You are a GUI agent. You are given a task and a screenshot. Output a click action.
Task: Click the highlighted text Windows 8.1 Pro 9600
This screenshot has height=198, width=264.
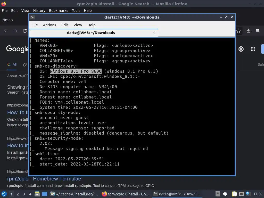coord(76,71)
